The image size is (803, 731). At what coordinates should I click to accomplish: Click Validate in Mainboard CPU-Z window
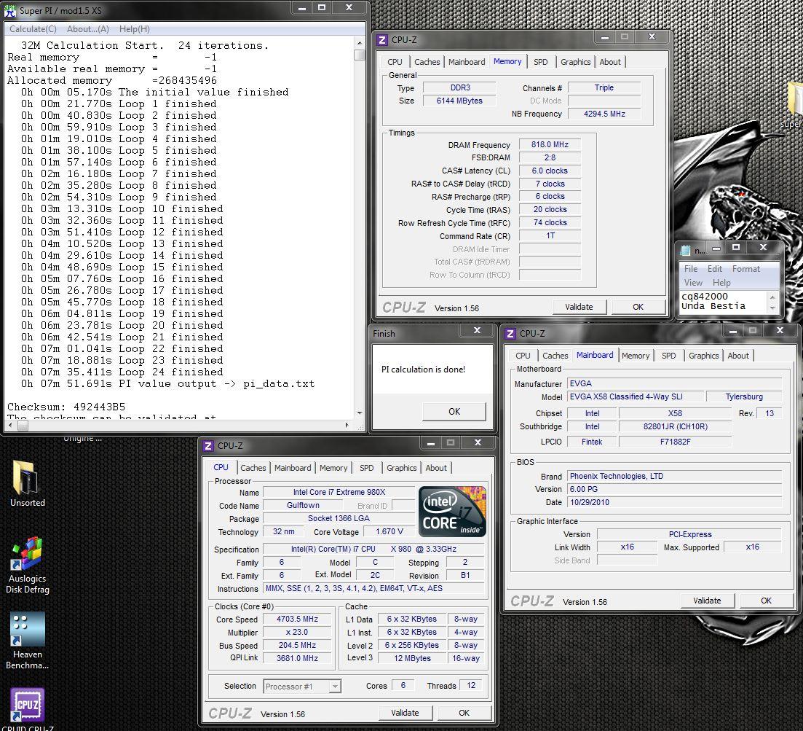(707, 601)
